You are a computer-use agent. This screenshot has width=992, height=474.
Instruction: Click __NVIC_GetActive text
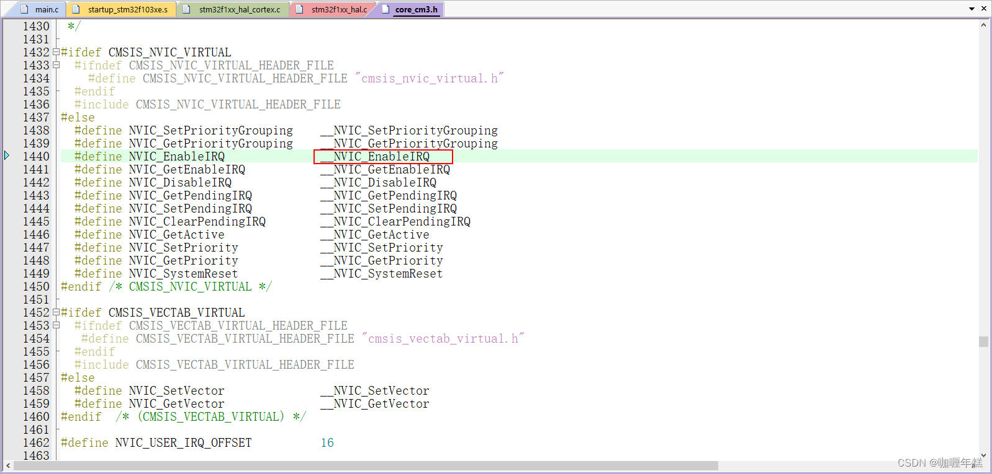pos(375,234)
